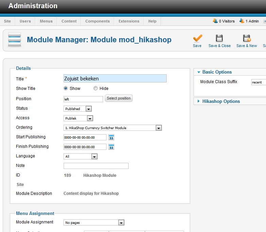Click the Title text field
This screenshot has height=232, width=266.
point(115,79)
